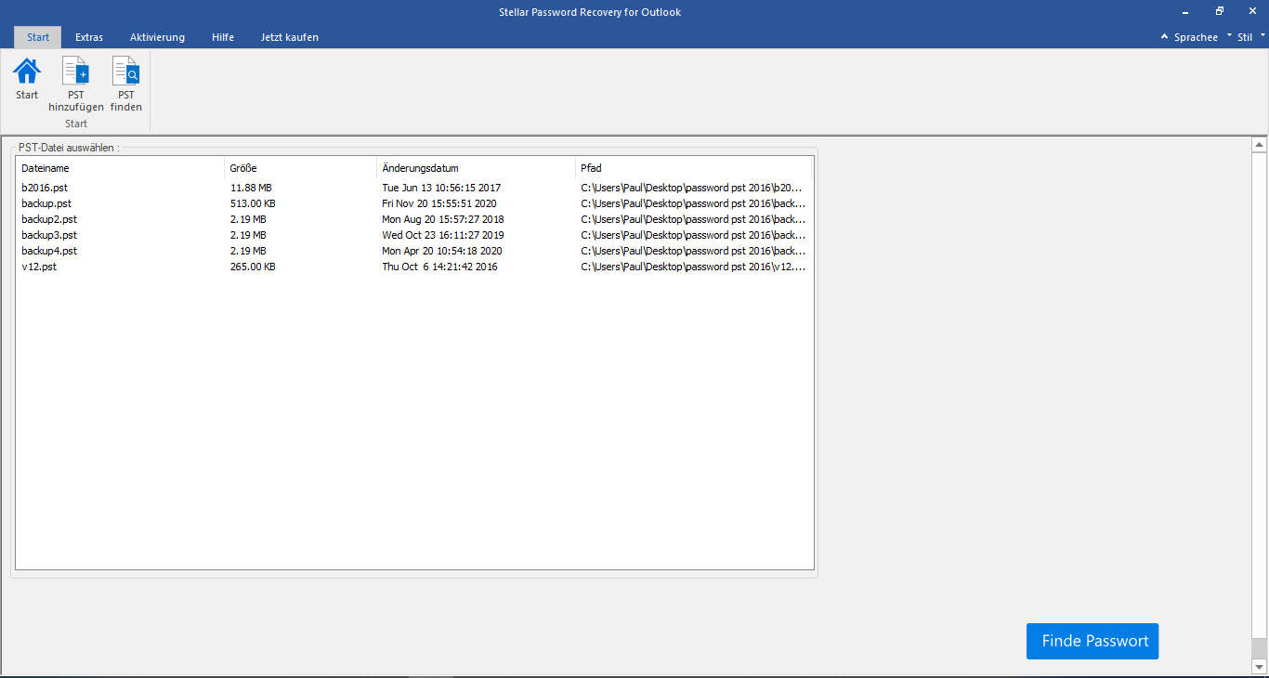1269x678 pixels.
Task: Select the file b2016.pst
Action: [x=45, y=188]
